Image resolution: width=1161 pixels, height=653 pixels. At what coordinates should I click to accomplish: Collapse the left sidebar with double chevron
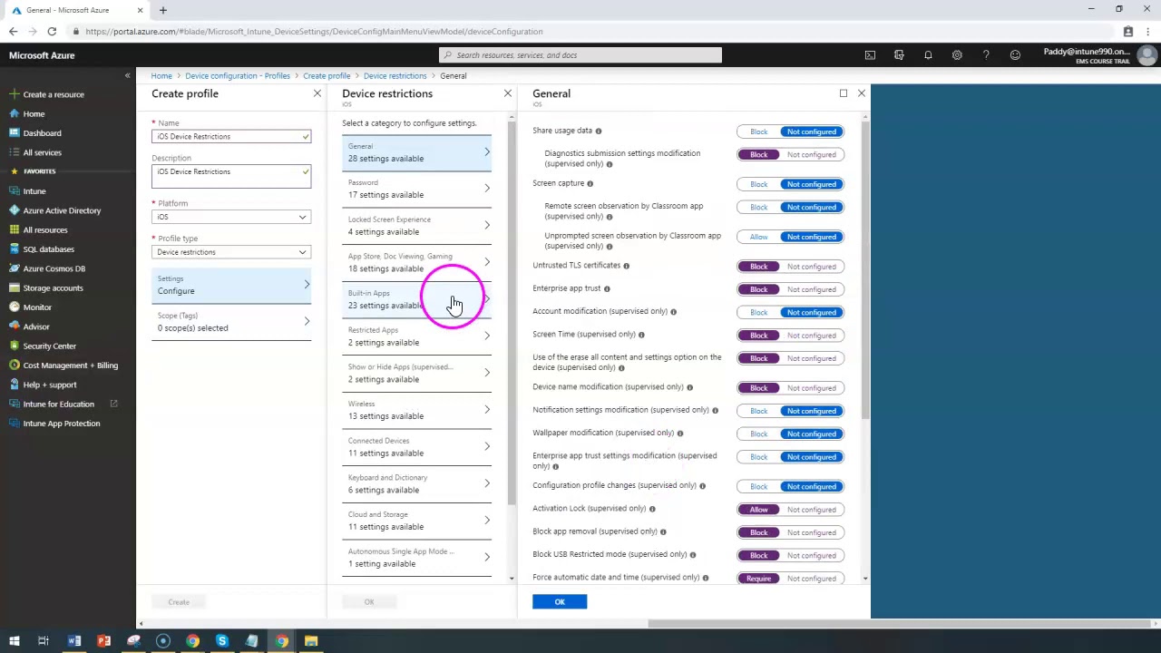tap(127, 75)
